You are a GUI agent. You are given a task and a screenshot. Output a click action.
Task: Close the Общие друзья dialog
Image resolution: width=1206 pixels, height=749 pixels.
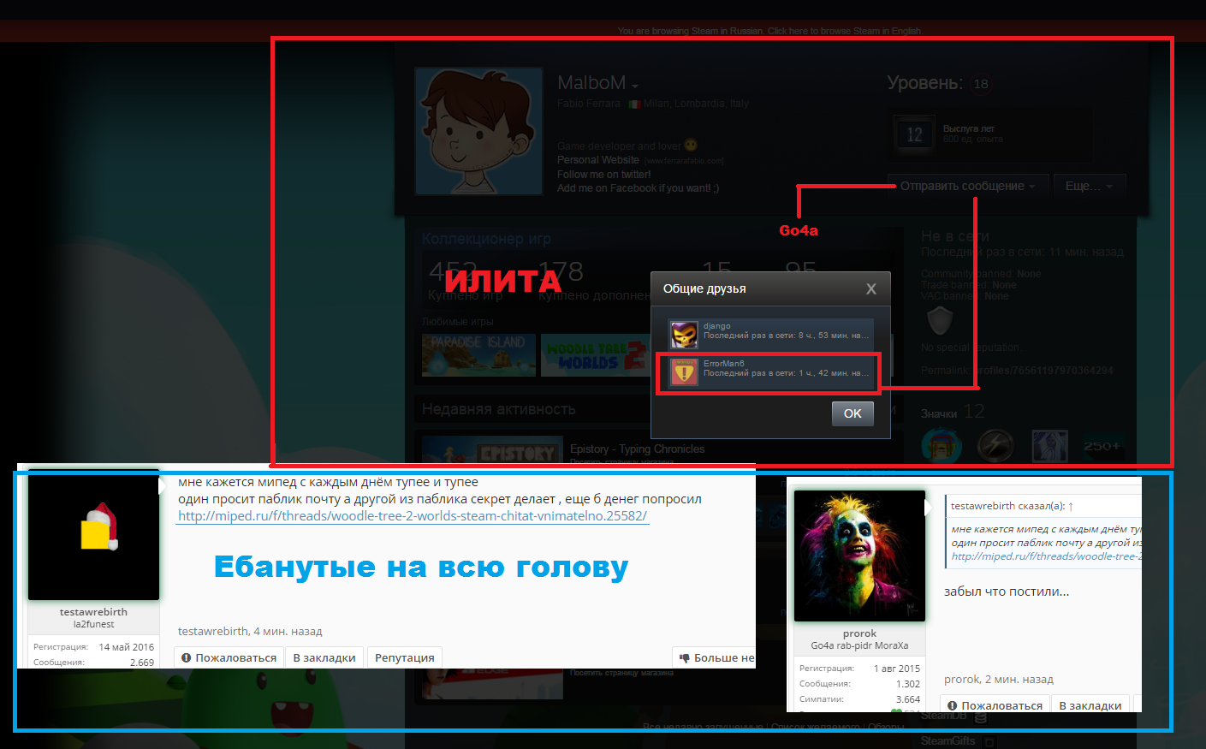(870, 289)
